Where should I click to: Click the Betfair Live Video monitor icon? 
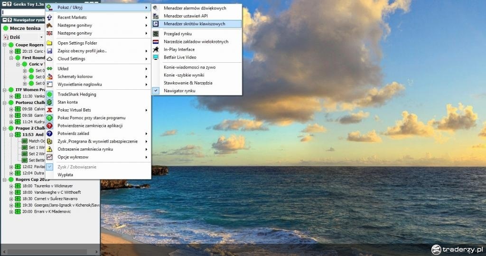click(156, 57)
